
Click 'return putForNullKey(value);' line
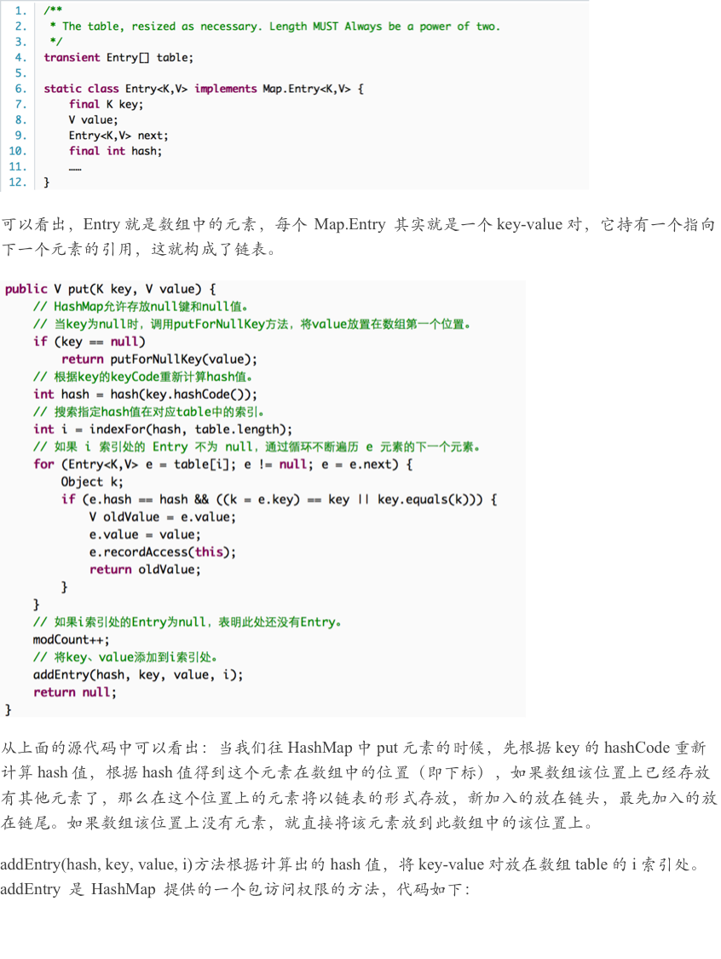[159, 359]
